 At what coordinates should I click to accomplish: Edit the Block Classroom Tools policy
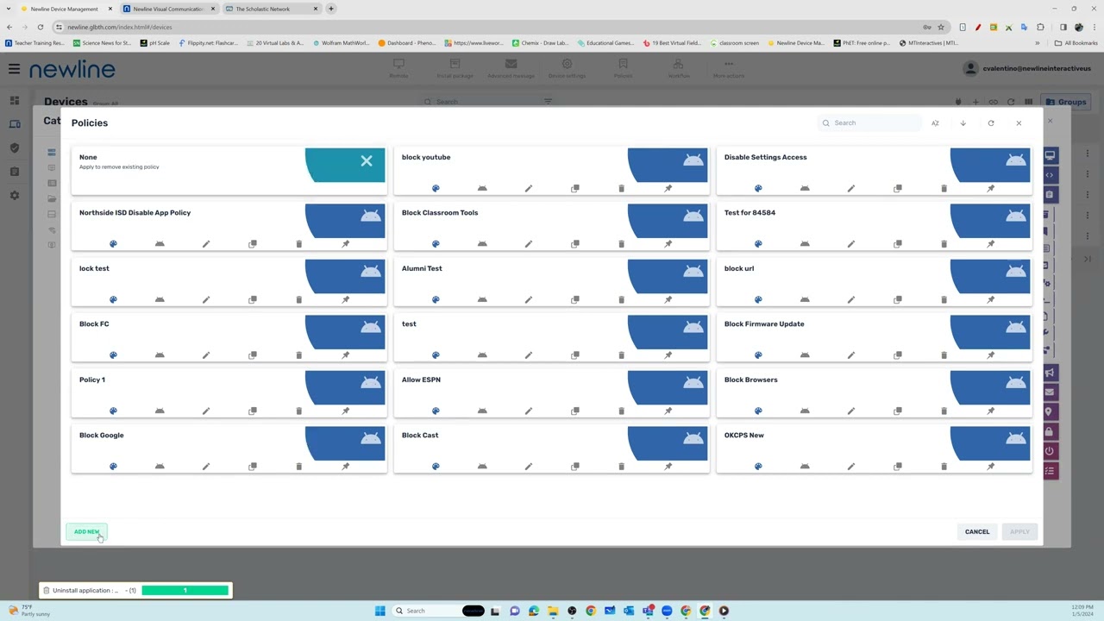tap(529, 244)
